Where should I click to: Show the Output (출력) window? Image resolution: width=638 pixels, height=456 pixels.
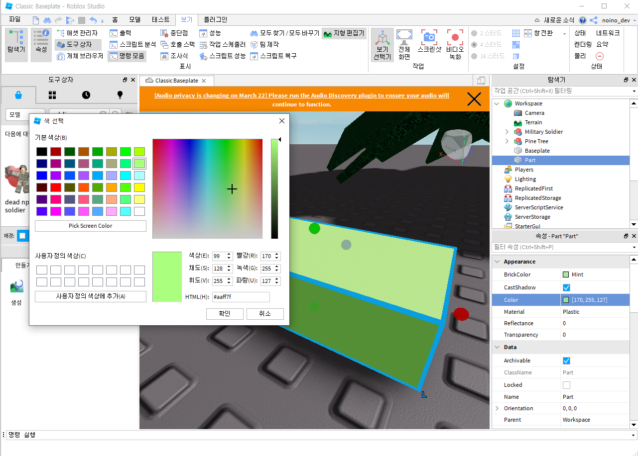coord(121,33)
